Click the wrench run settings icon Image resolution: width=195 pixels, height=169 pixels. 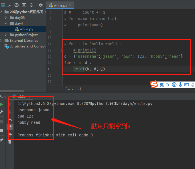tap(2, 112)
